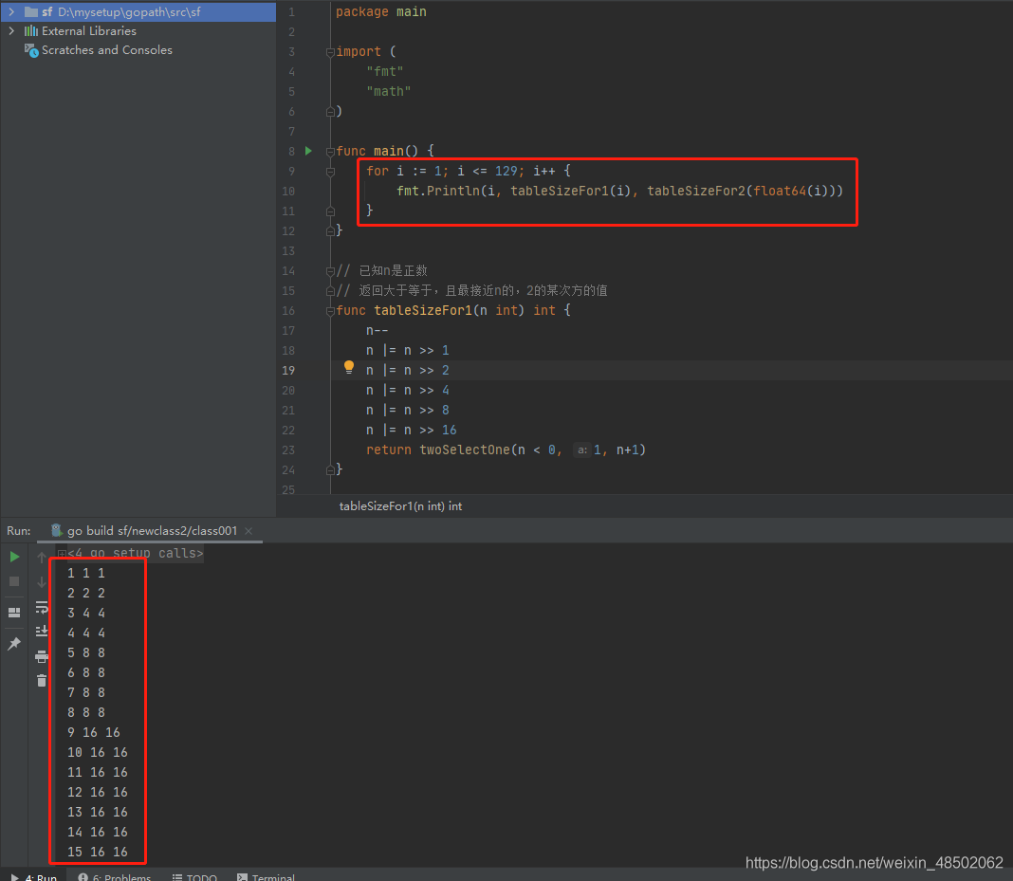Viewport: 1013px width, 881px height.
Task: Click the Go gopher icon on run tab
Action: (56, 530)
